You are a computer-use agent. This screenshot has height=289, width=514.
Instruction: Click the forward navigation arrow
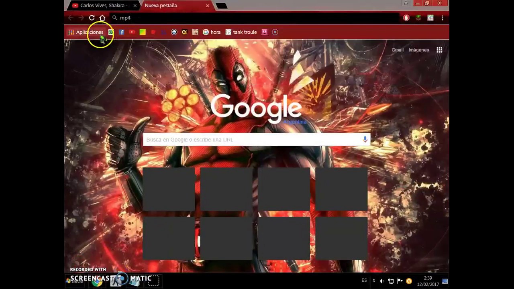click(x=81, y=18)
